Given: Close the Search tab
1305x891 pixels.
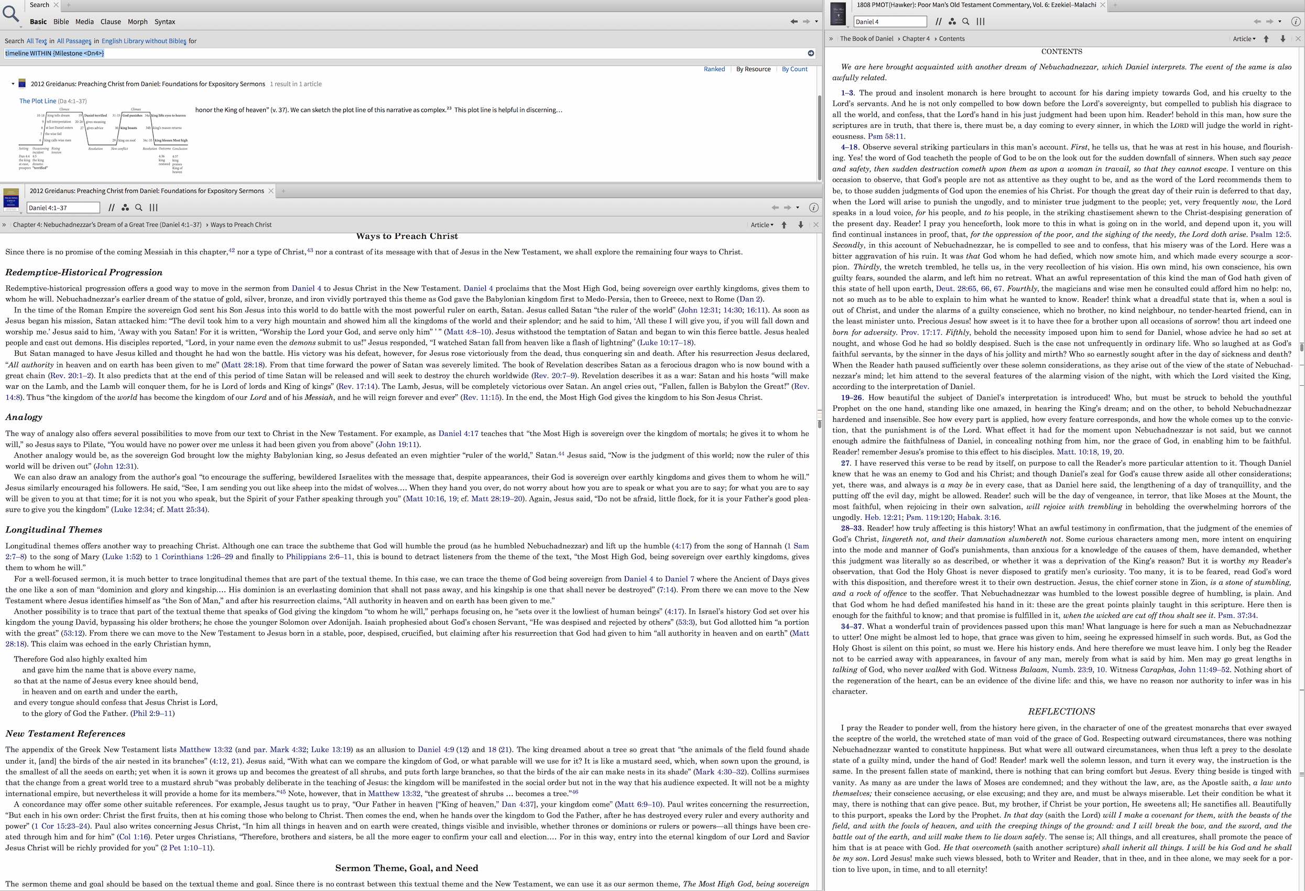Looking at the screenshot, I should pyautogui.click(x=56, y=5).
